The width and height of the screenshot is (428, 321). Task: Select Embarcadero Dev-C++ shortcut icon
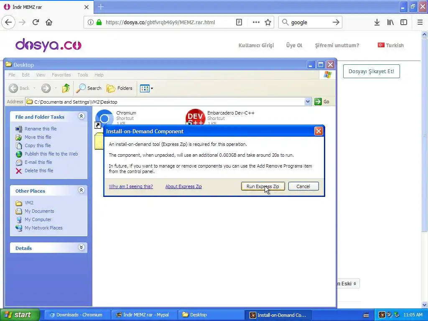pos(195,117)
